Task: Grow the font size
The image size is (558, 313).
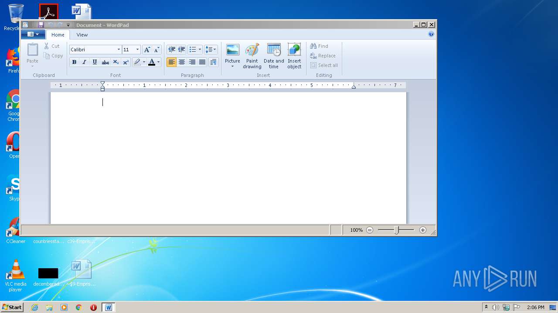Action: (x=147, y=50)
